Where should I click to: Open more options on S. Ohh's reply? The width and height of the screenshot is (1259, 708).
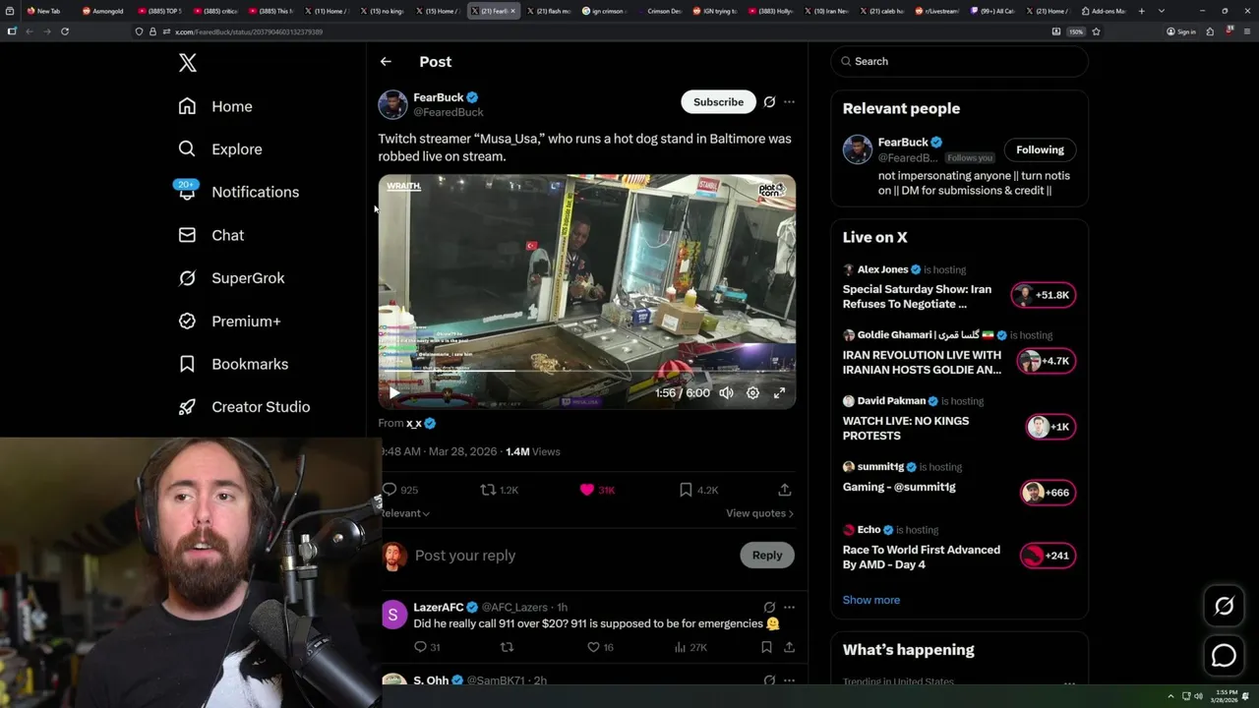789,680
